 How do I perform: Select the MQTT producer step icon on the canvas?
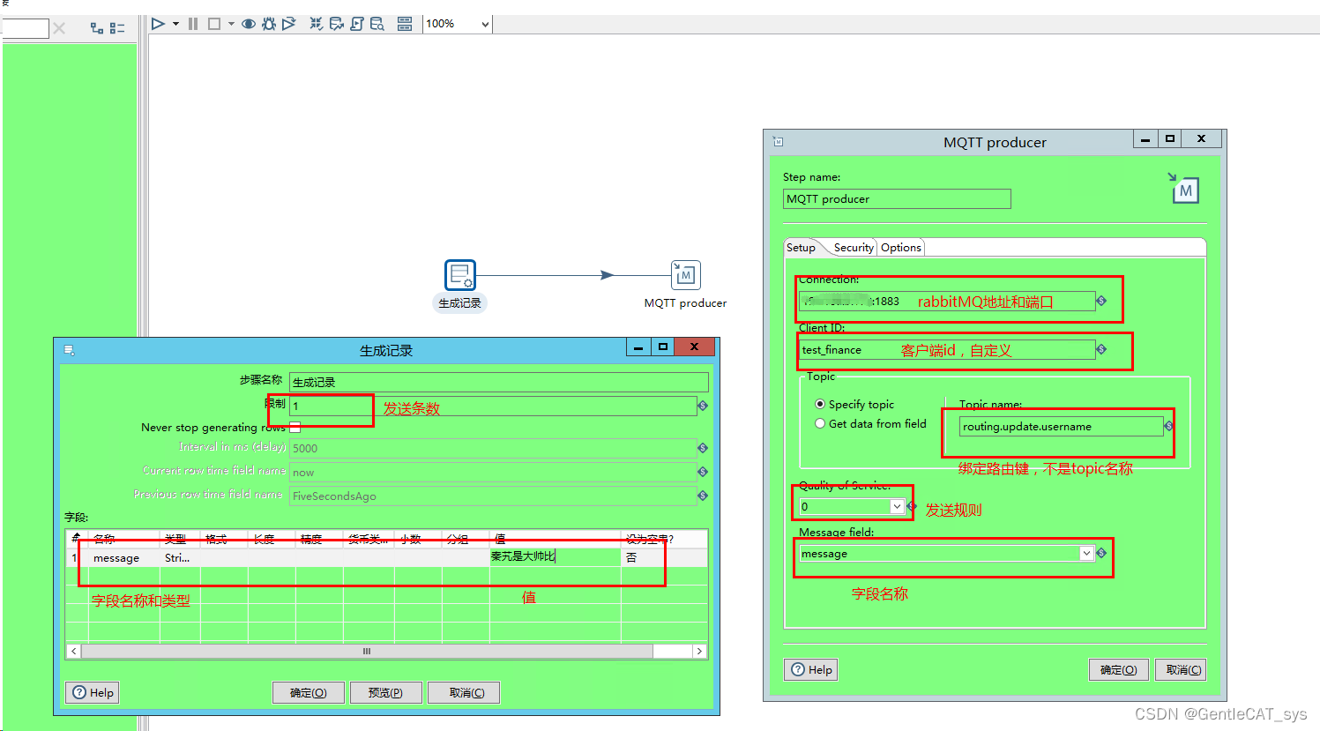(686, 275)
